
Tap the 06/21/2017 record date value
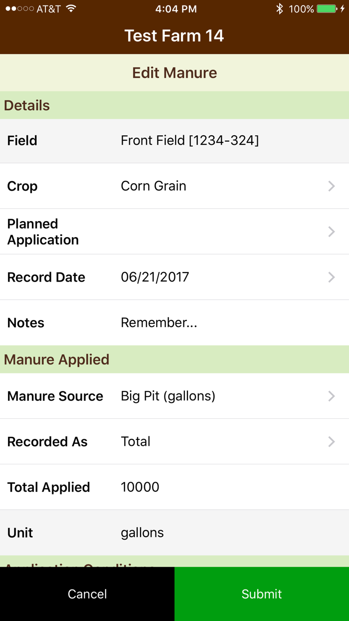point(155,278)
